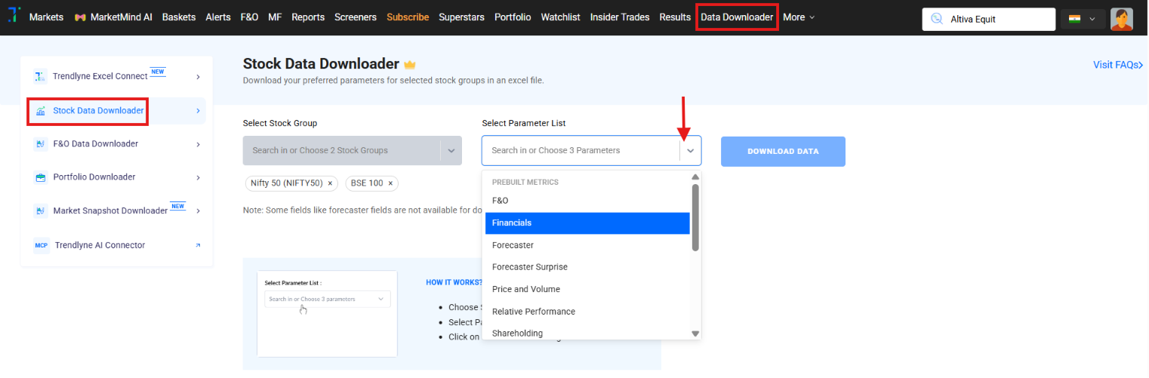Go to Alerts in top navigation
The height and width of the screenshot is (378, 1149).
(218, 17)
